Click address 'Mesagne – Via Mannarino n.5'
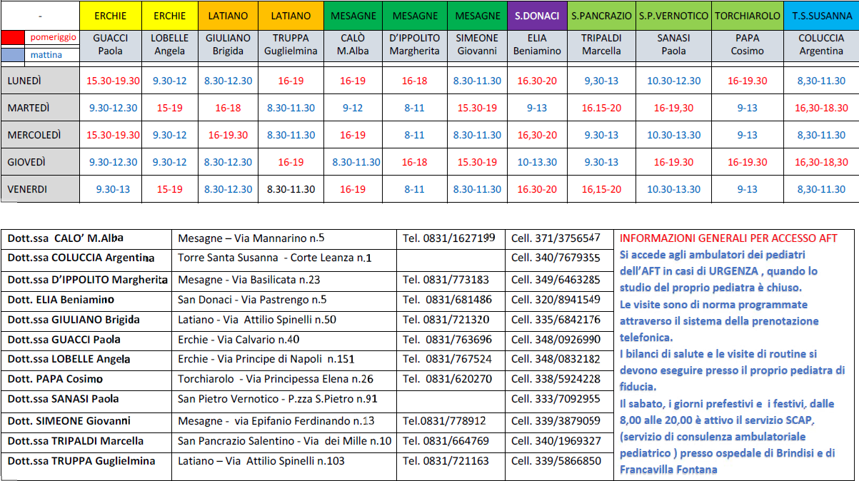859x481 pixels. click(251, 238)
